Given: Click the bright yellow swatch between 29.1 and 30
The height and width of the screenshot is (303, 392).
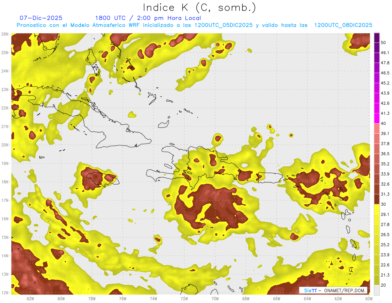Looking at the screenshot, I should tap(377, 209).
